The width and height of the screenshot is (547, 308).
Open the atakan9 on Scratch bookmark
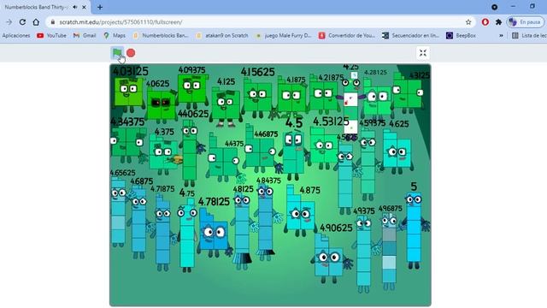pyautogui.click(x=222, y=36)
